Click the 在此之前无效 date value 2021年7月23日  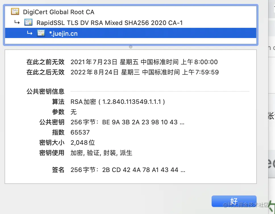144,62
